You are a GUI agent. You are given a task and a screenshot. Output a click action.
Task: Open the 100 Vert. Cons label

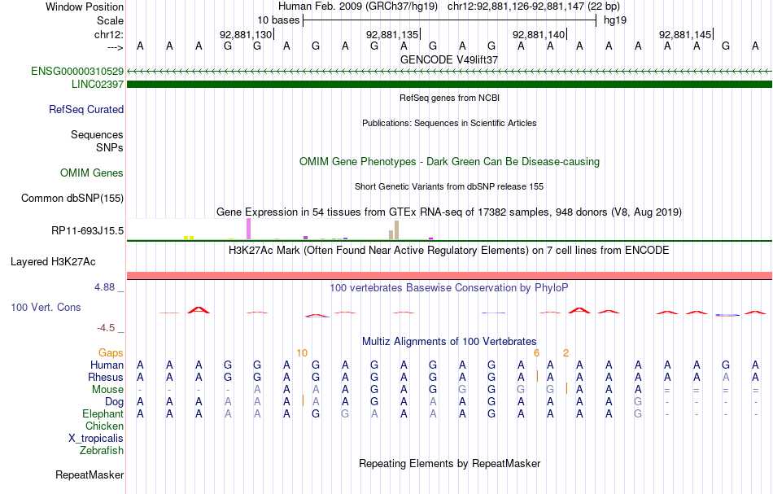pyautogui.click(x=46, y=307)
